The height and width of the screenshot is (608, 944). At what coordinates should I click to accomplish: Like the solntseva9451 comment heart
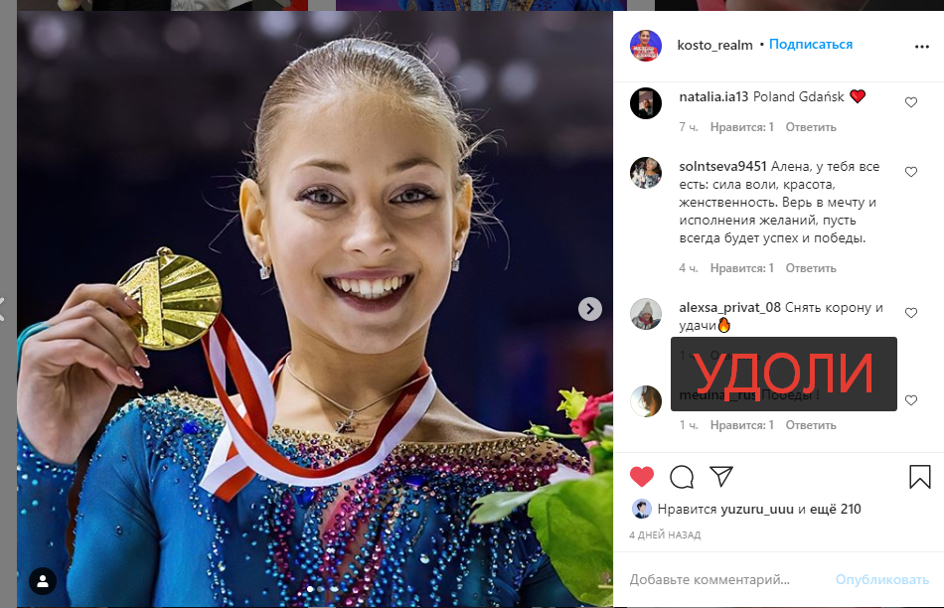(x=911, y=172)
